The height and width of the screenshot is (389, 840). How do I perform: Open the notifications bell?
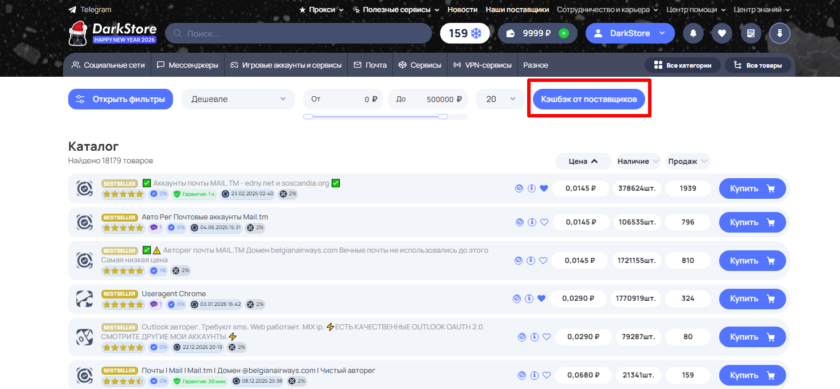(693, 33)
